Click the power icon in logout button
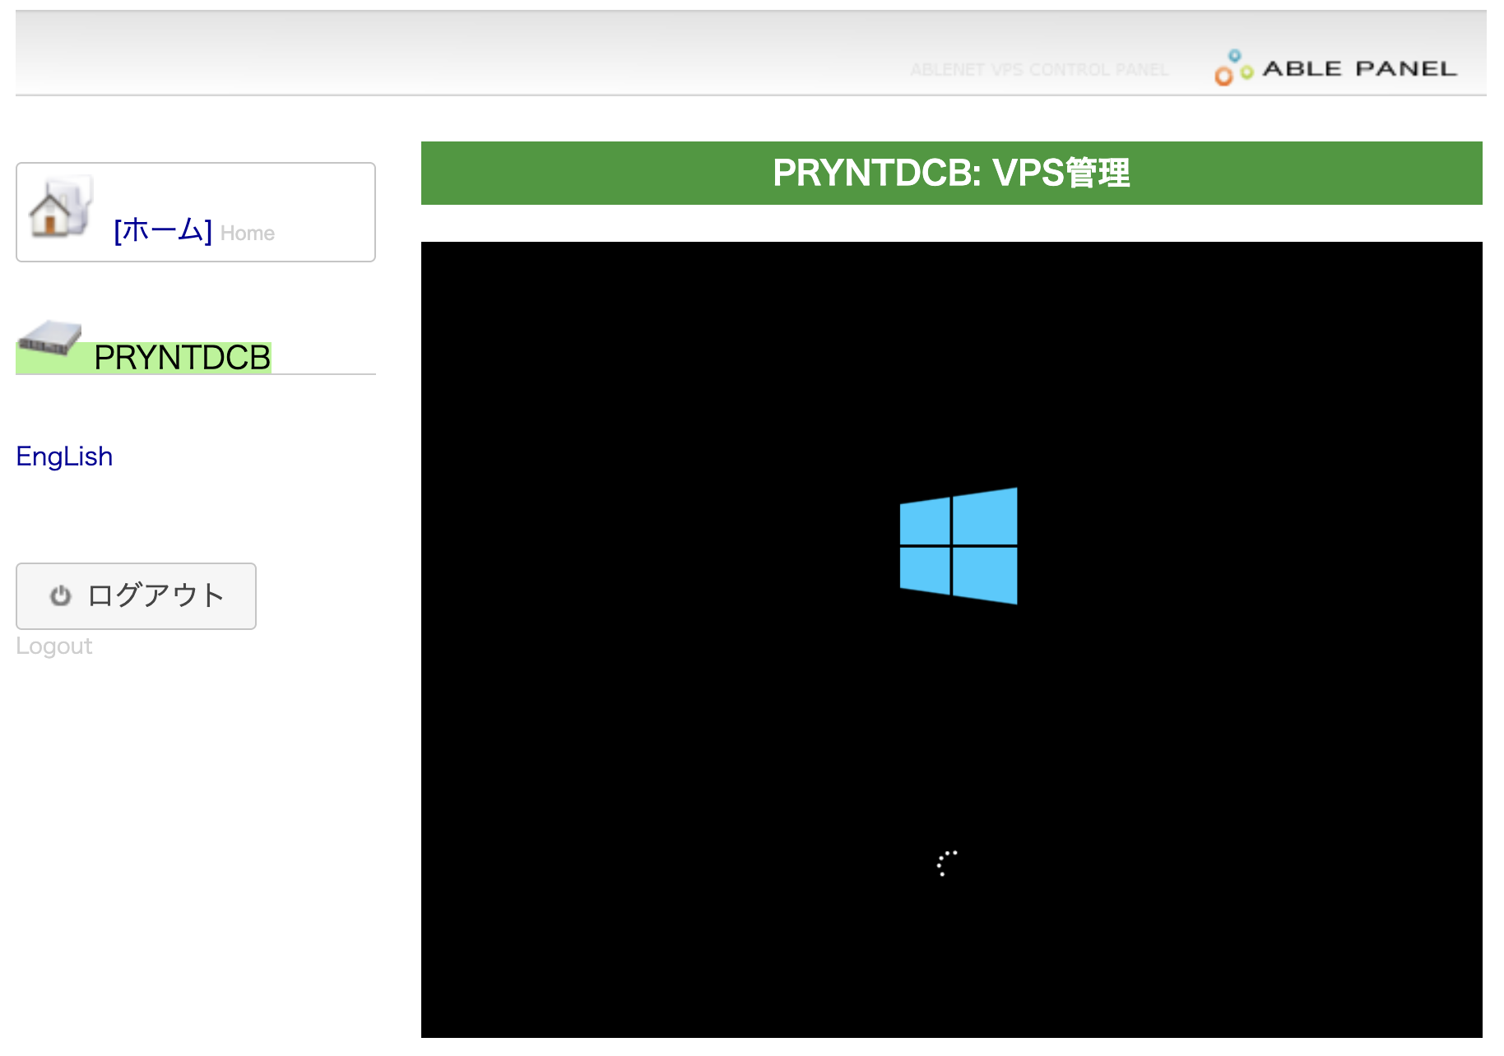This screenshot has height=1056, width=1504. pos(60,595)
